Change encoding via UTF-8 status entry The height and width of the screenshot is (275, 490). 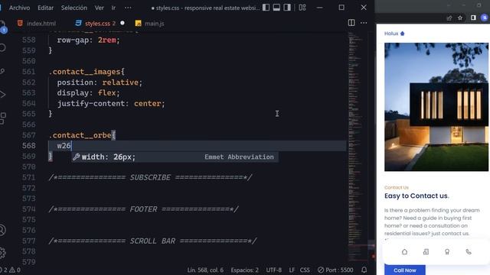(x=274, y=270)
